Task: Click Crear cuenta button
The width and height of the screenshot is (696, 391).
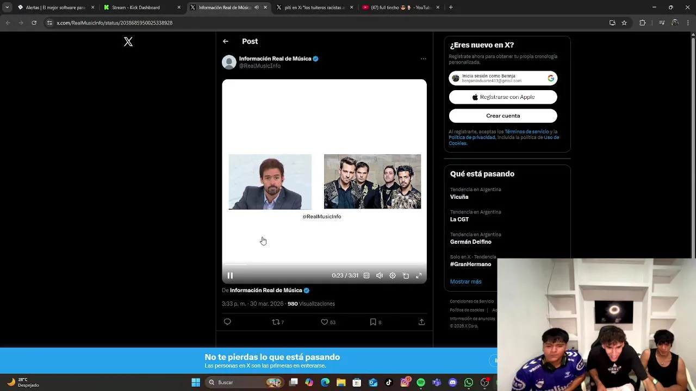Action: (503, 116)
